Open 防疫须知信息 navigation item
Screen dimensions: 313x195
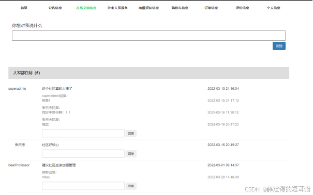tap(148, 8)
